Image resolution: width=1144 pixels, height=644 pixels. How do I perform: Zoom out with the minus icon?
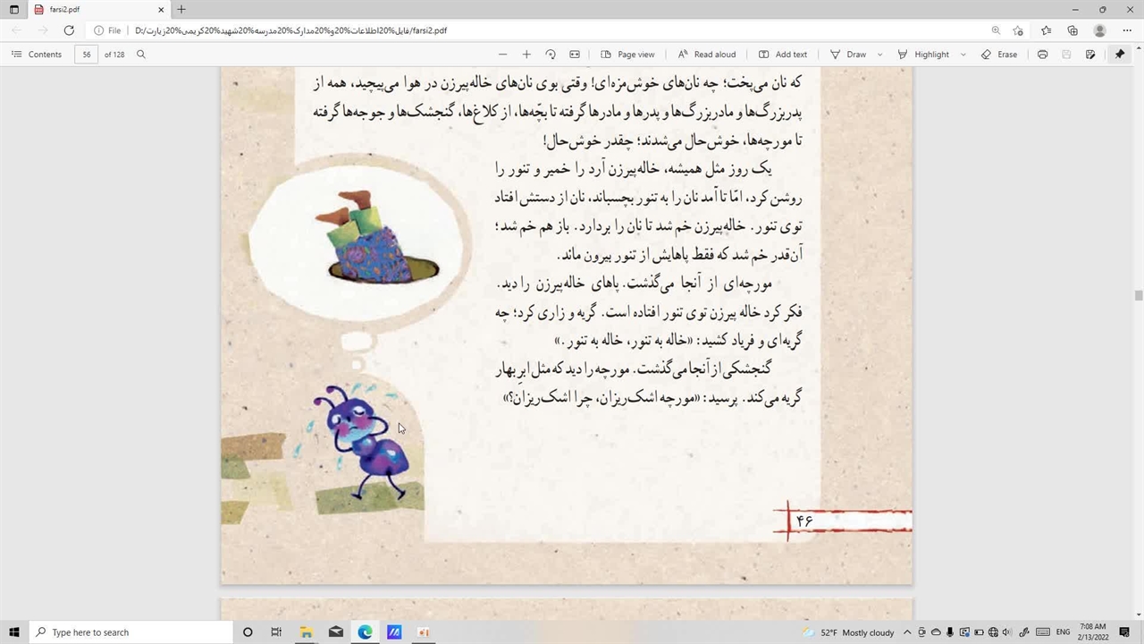click(x=502, y=55)
